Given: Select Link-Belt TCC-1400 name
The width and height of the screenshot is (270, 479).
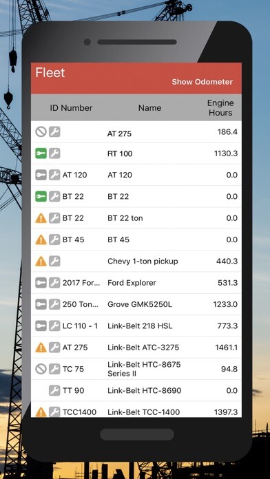Looking at the screenshot, I should [x=143, y=412].
